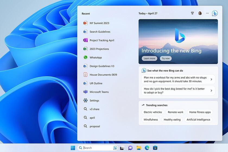Open Settings from the recent list

pos(94,101)
